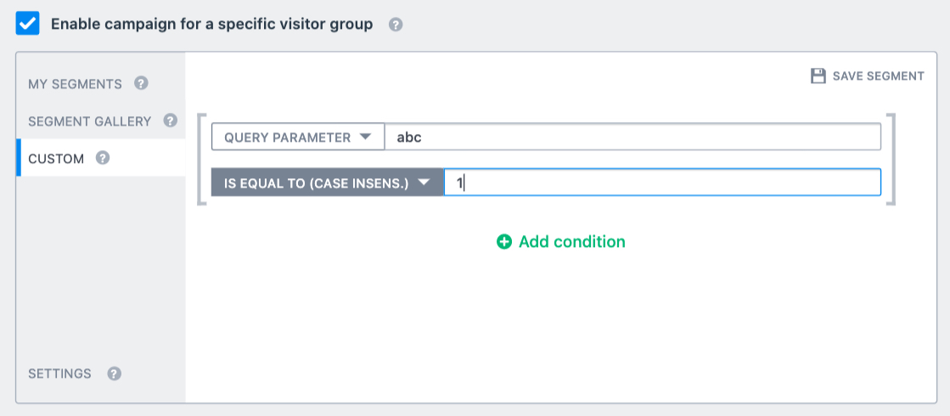Open the Is Equal To operator dropdown
The height and width of the screenshot is (416, 950).
tap(327, 183)
